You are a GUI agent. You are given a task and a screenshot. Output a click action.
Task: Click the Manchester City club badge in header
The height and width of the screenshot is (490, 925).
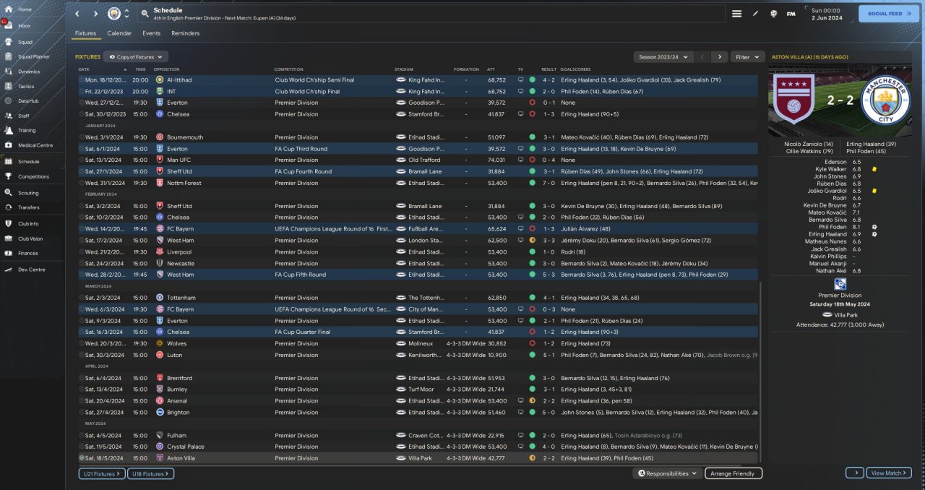point(114,14)
